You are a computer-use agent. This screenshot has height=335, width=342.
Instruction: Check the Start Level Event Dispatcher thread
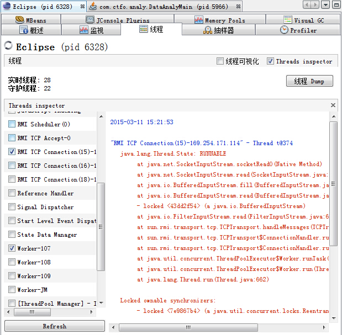pyautogui.click(x=12, y=220)
